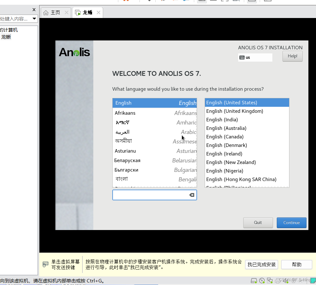The image size is (316, 285).
Task: Select Belarusian language row
Action: click(155, 161)
